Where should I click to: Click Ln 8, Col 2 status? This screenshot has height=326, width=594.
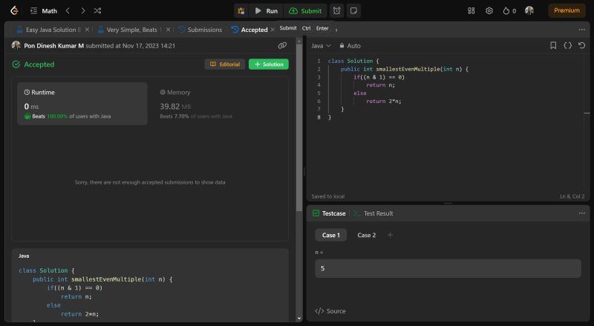point(572,196)
